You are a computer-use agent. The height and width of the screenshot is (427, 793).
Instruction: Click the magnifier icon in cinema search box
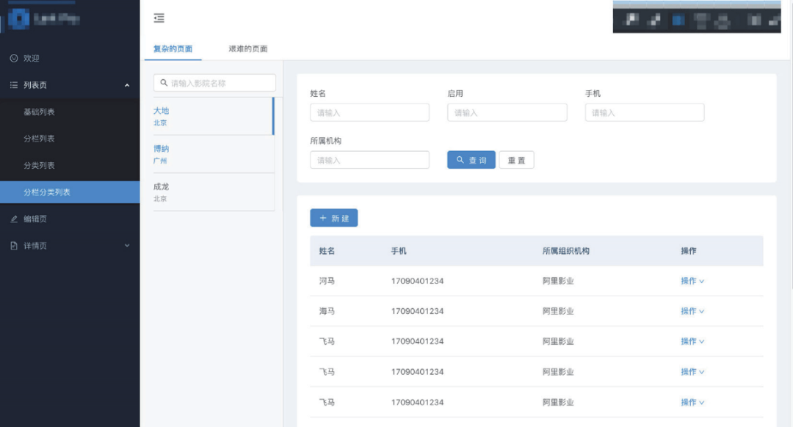coord(164,83)
